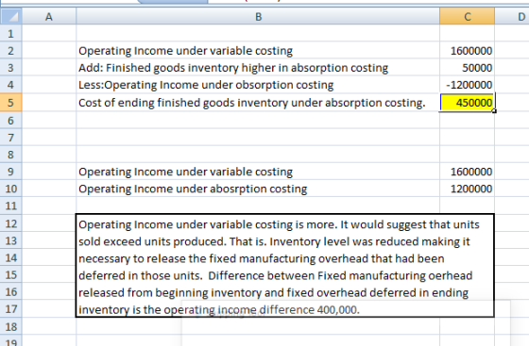Select row 9 header
The height and width of the screenshot is (346, 529).
[11, 172]
